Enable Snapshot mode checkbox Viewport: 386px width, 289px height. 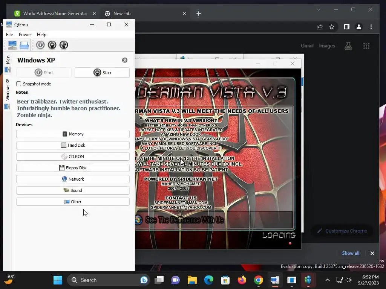[19, 84]
